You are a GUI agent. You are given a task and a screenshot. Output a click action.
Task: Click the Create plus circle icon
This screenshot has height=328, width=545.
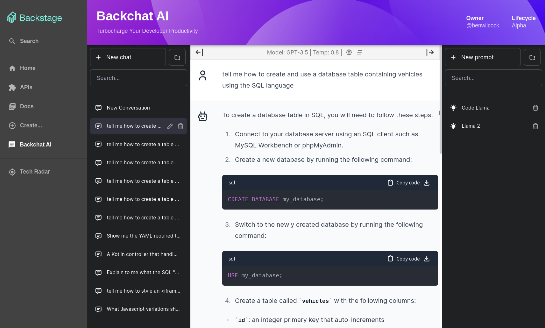(12, 125)
